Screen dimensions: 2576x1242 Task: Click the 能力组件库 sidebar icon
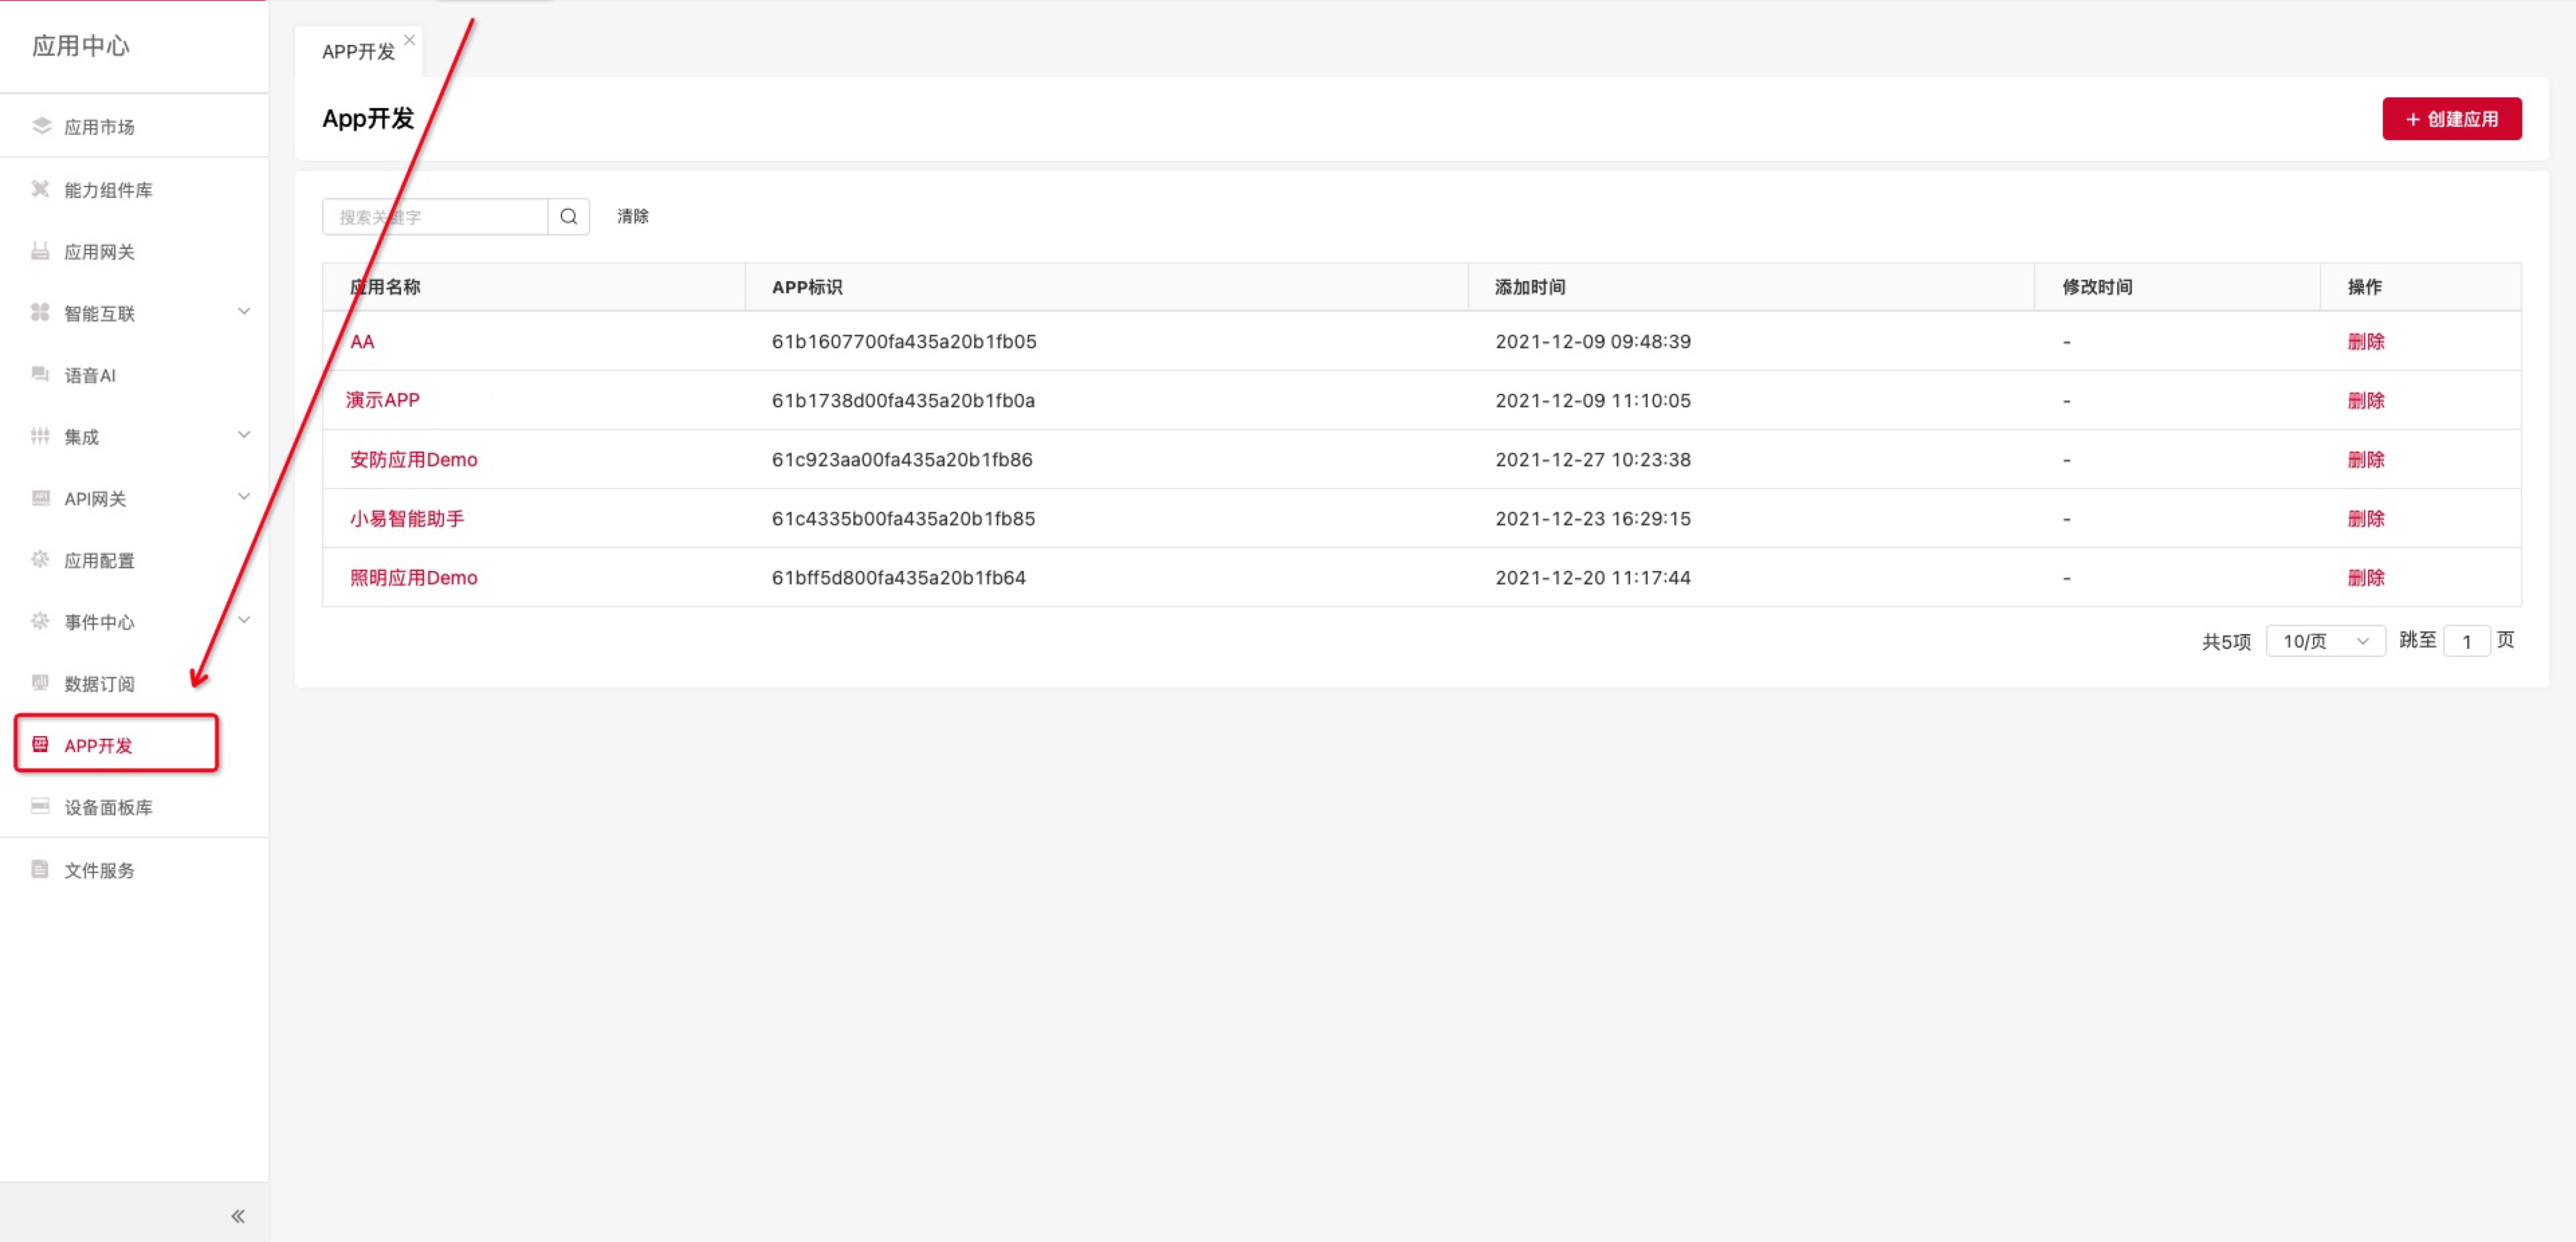tap(40, 189)
